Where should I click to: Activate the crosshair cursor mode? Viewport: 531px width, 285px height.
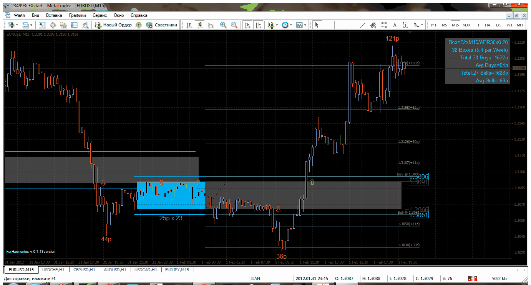328,25
